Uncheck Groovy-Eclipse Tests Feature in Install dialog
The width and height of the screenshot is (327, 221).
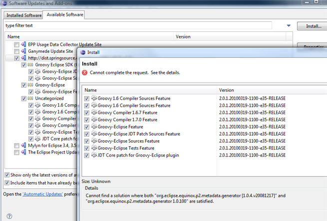(x=87, y=148)
